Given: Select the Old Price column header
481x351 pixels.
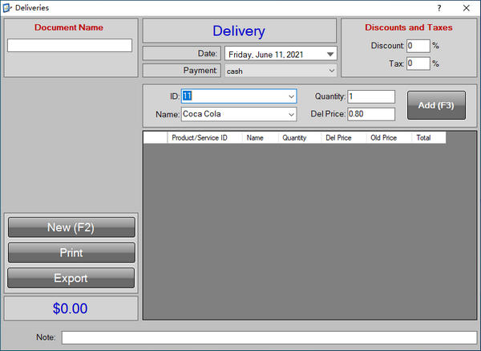Looking at the screenshot, I should [x=383, y=138].
